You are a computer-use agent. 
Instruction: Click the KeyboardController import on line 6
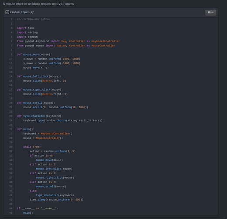(x=106, y=41)
